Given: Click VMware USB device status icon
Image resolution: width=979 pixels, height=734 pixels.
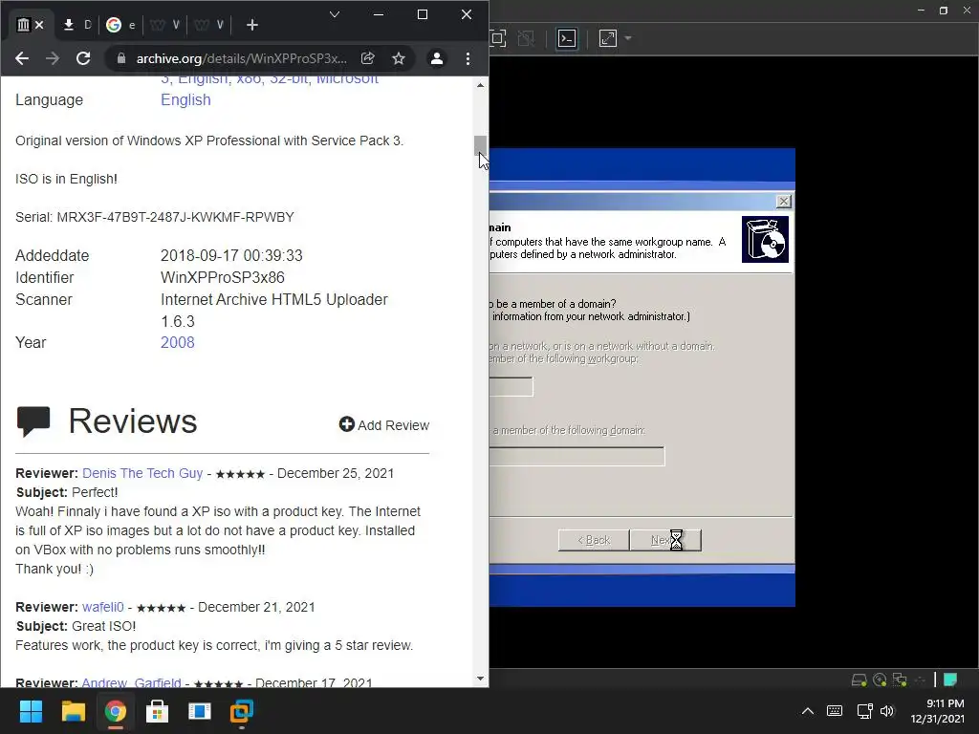Looking at the screenshot, I should [x=920, y=680].
